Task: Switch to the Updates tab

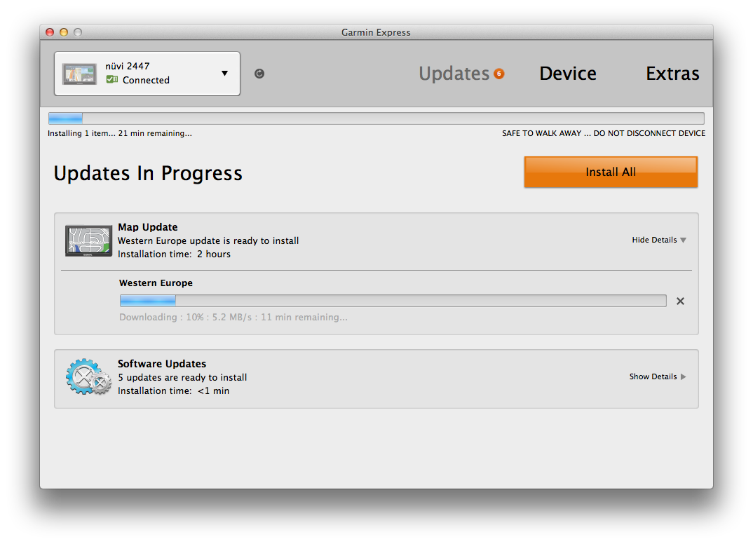Action: pos(454,74)
